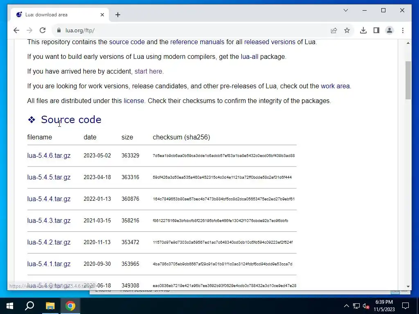Click the checksum (sha256) column header
The height and width of the screenshot is (314, 419).
tap(181, 137)
